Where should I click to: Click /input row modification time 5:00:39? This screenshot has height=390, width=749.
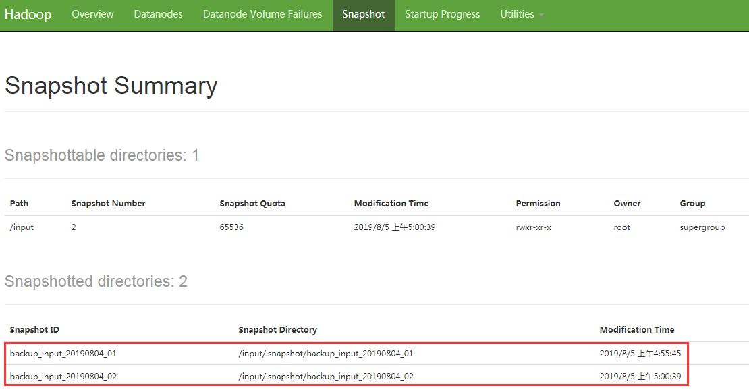click(395, 227)
